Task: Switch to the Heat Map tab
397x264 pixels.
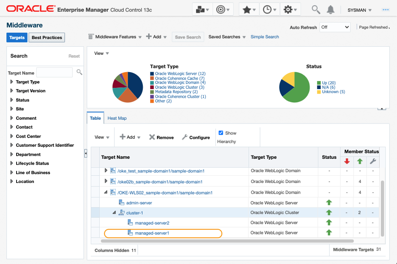Action: [117, 118]
